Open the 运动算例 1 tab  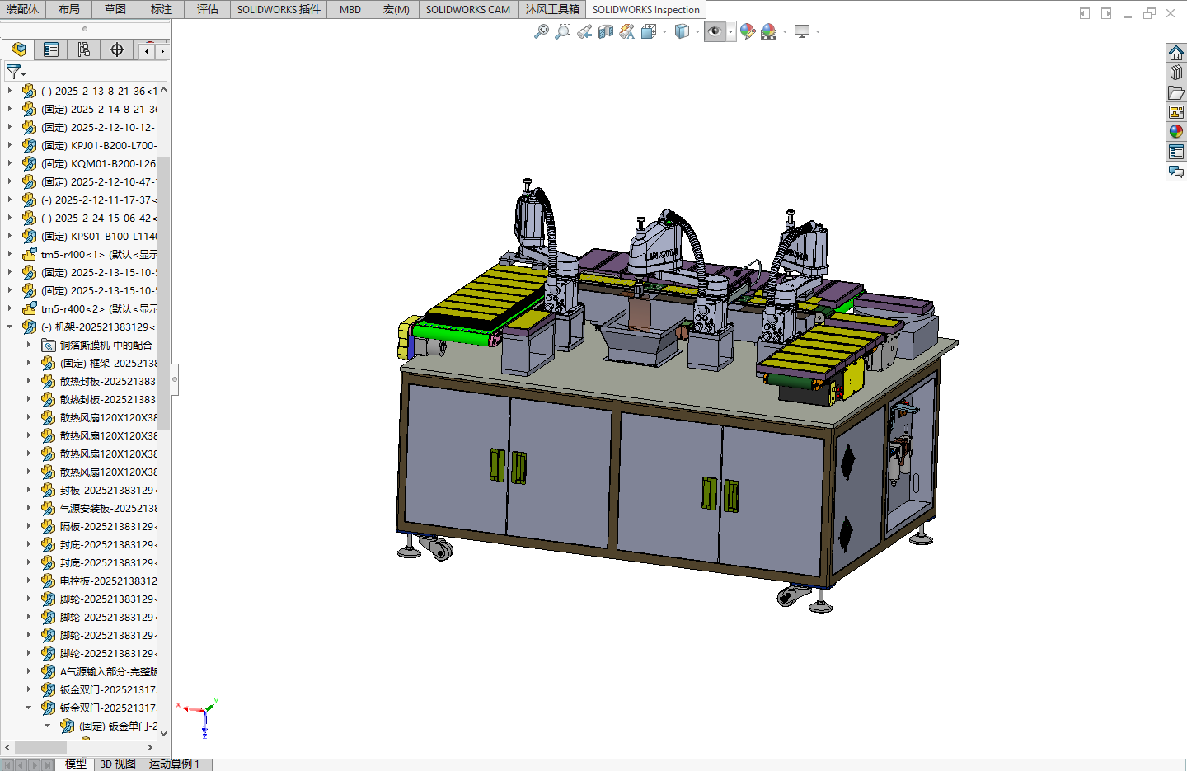176,764
